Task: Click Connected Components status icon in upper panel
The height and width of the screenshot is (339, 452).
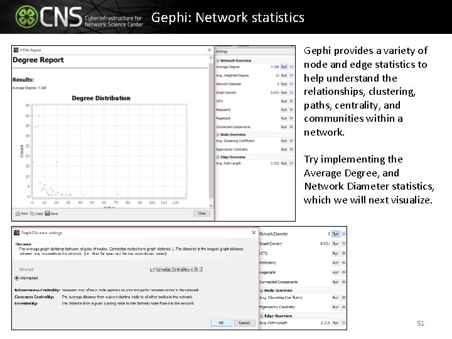Action: 291,127
